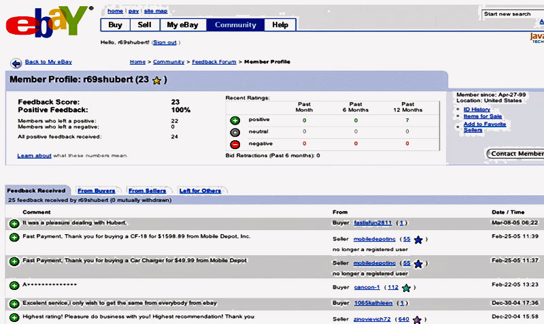Select the From Sellers feedback tab
Screen dimensions: 544x324
pyautogui.click(x=146, y=191)
